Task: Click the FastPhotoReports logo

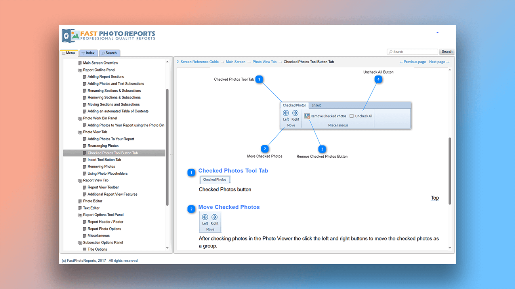Action: [x=109, y=36]
